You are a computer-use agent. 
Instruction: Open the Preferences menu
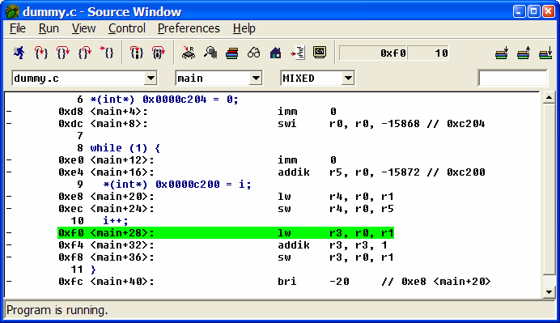tap(189, 28)
